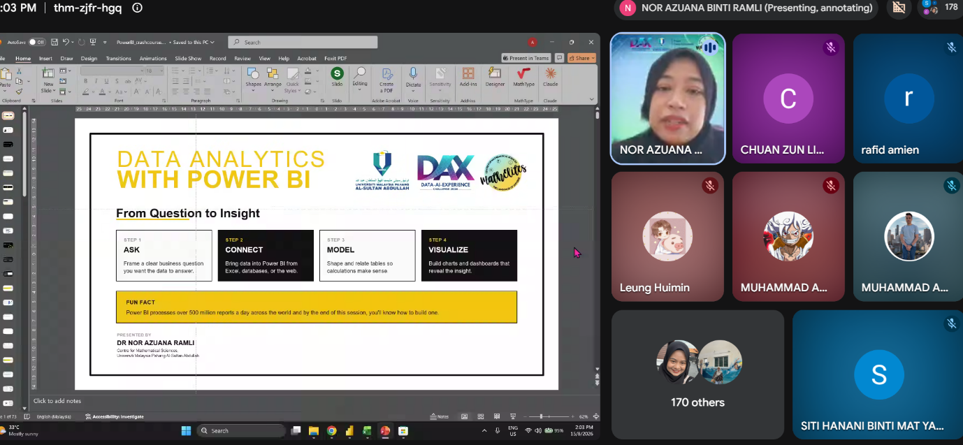Click the font color A button
This screenshot has width=963, height=445.
click(102, 92)
